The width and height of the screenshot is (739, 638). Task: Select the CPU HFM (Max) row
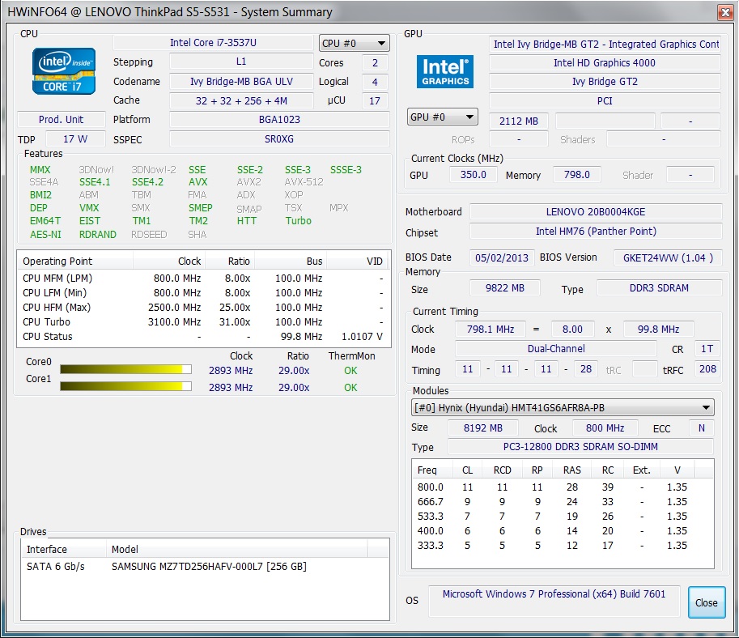coord(204,308)
